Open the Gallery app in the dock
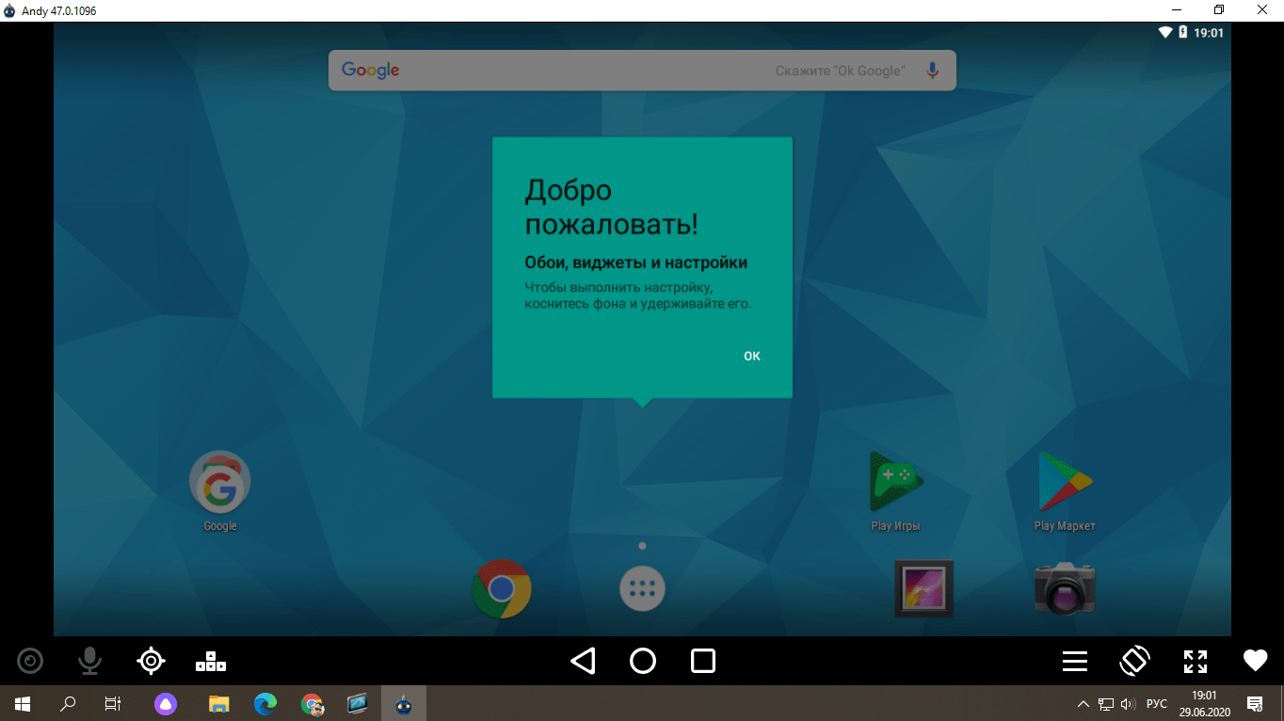 point(923,588)
